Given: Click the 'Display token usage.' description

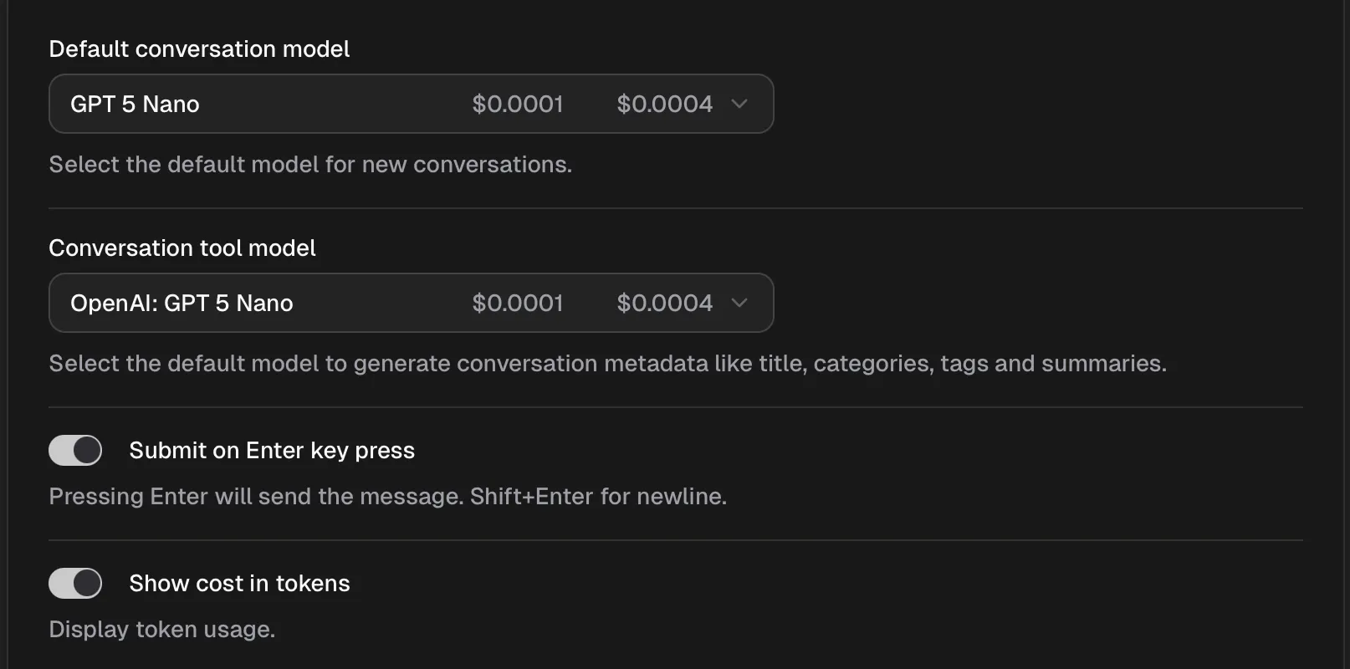Looking at the screenshot, I should tap(162, 629).
